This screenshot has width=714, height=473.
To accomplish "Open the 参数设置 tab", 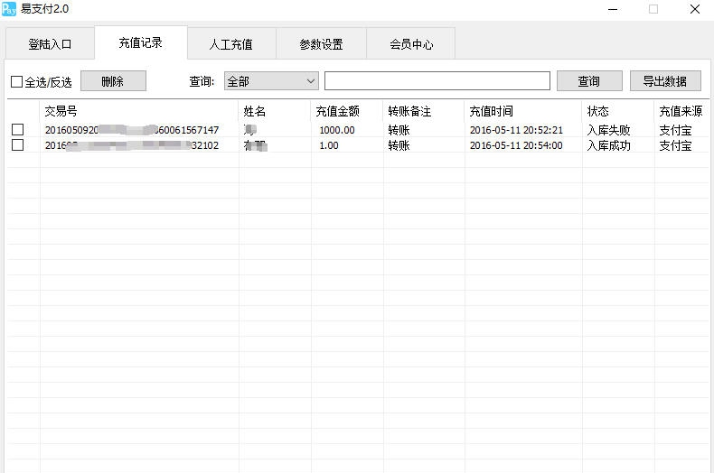I will pos(321,44).
